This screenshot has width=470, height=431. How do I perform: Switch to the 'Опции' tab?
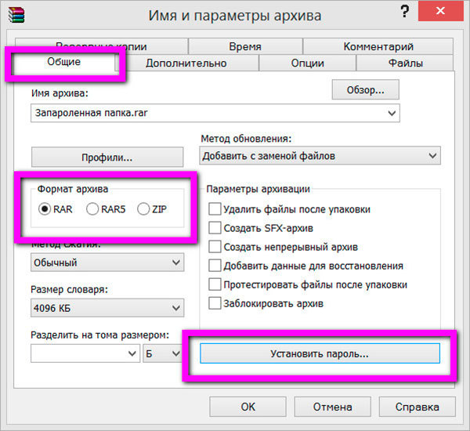pos(308,63)
